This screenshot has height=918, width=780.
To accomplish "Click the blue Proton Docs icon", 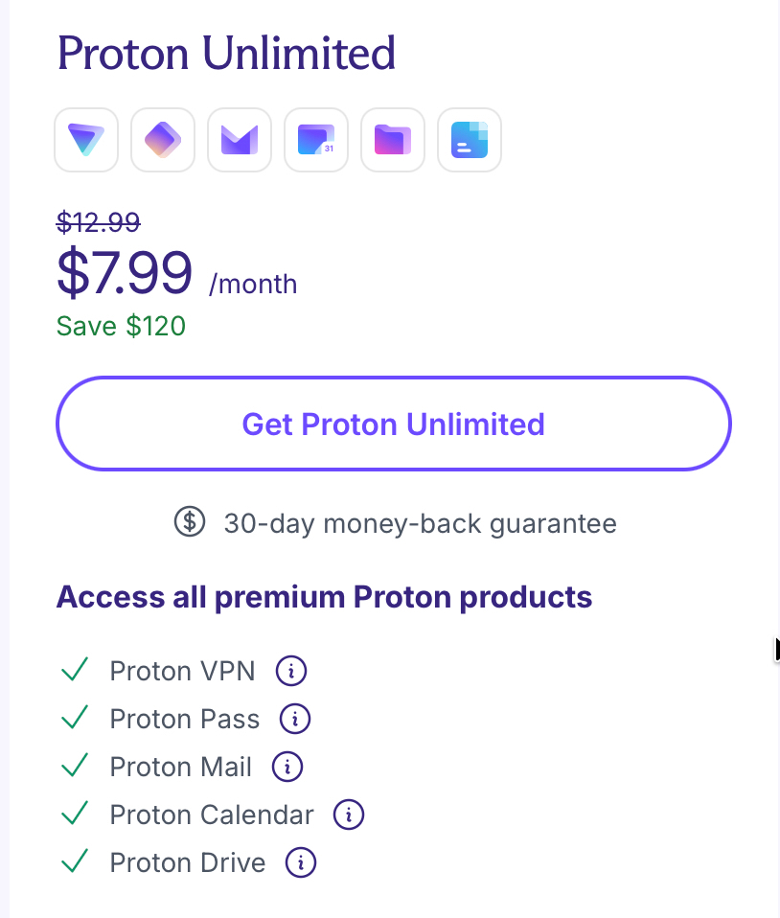I will tap(470, 141).
